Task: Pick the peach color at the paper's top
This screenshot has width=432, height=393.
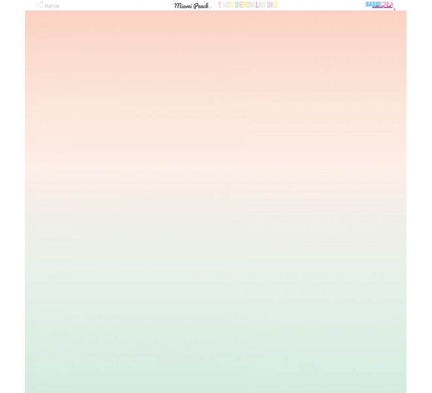Action: (215, 26)
